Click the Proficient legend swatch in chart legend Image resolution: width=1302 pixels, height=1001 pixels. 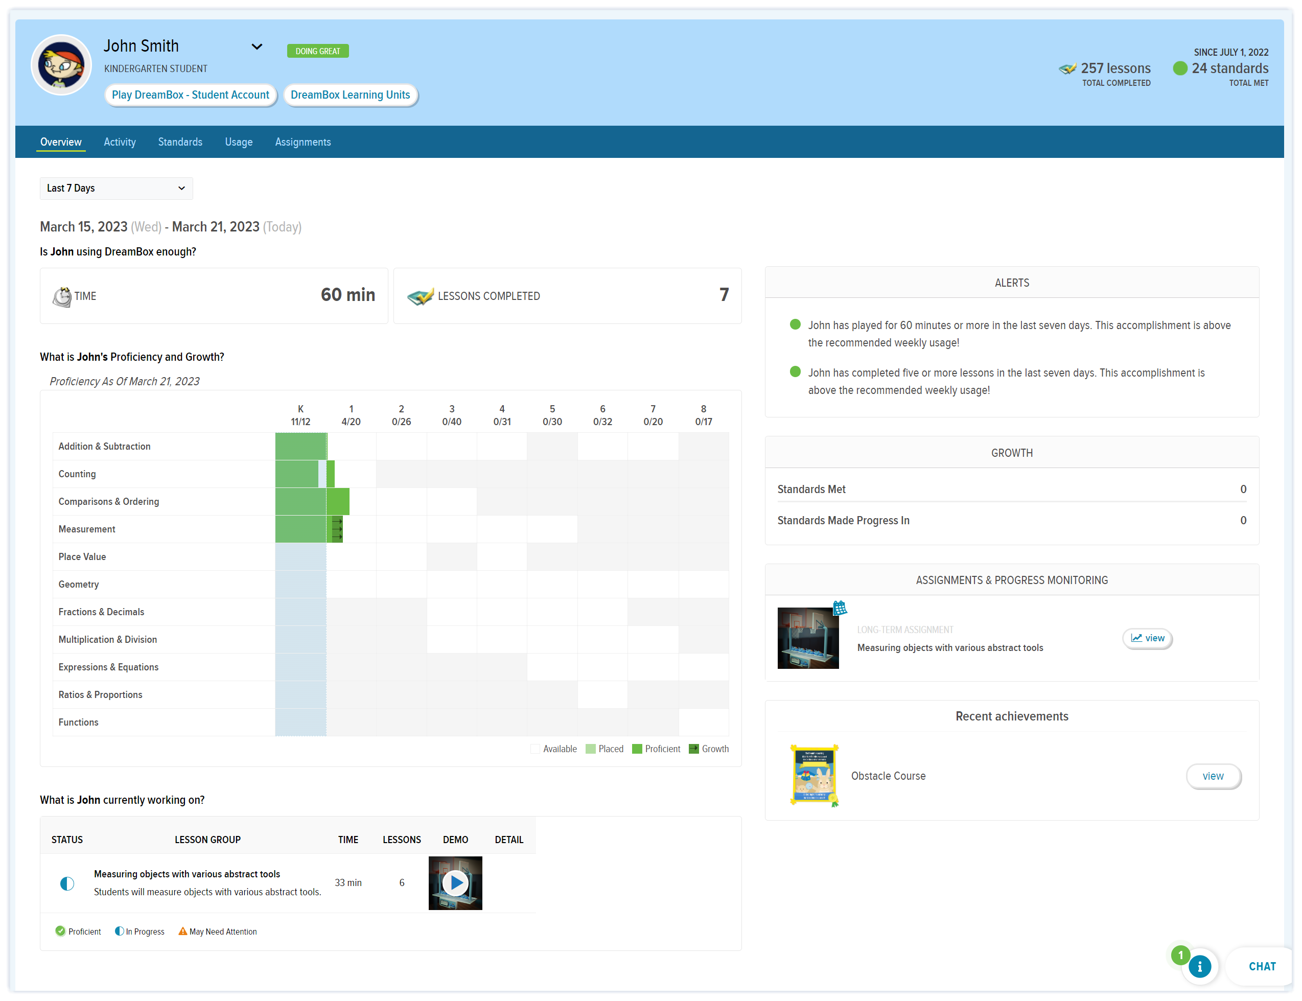tap(637, 749)
